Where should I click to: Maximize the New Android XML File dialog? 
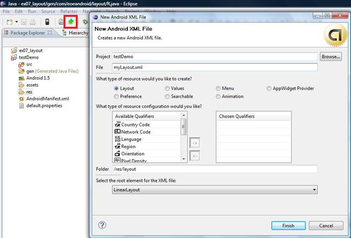pyautogui.click(x=327, y=15)
